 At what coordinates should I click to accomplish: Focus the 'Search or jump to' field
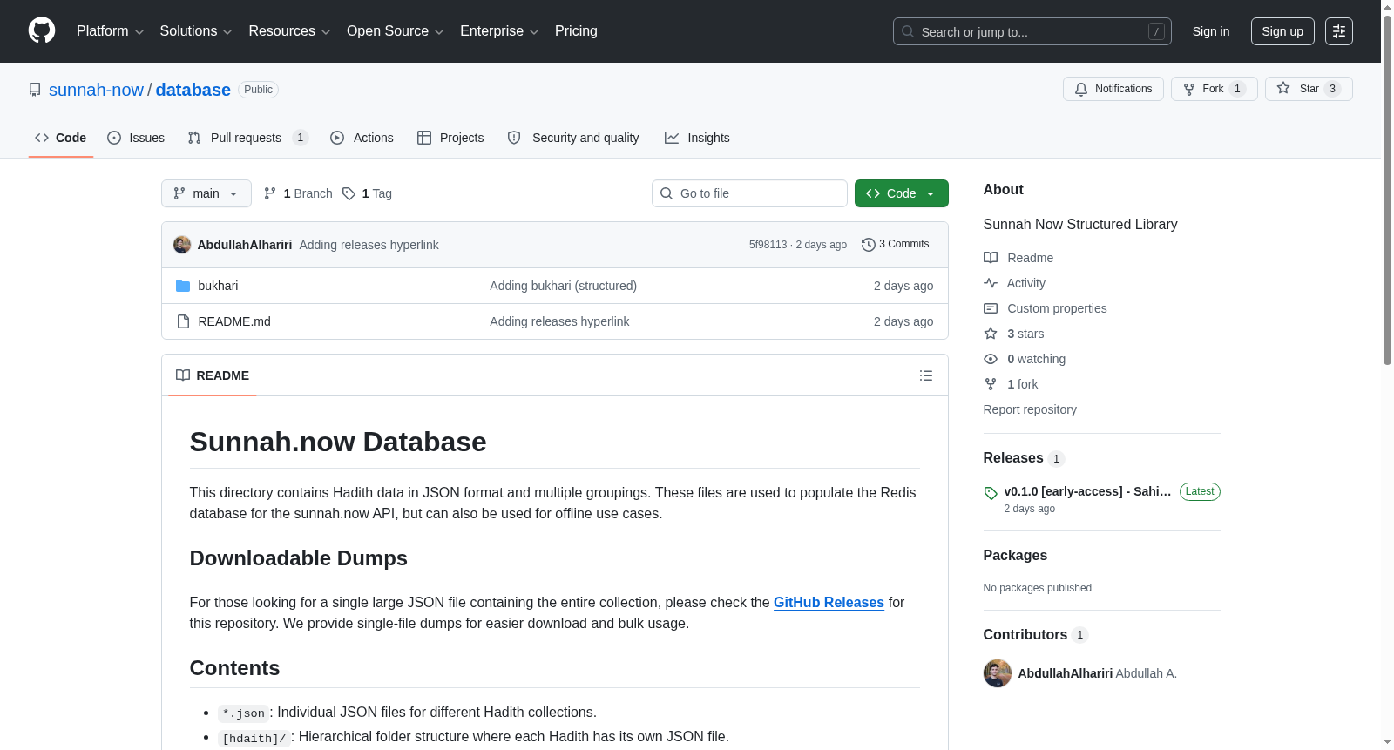coord(1032,31)
